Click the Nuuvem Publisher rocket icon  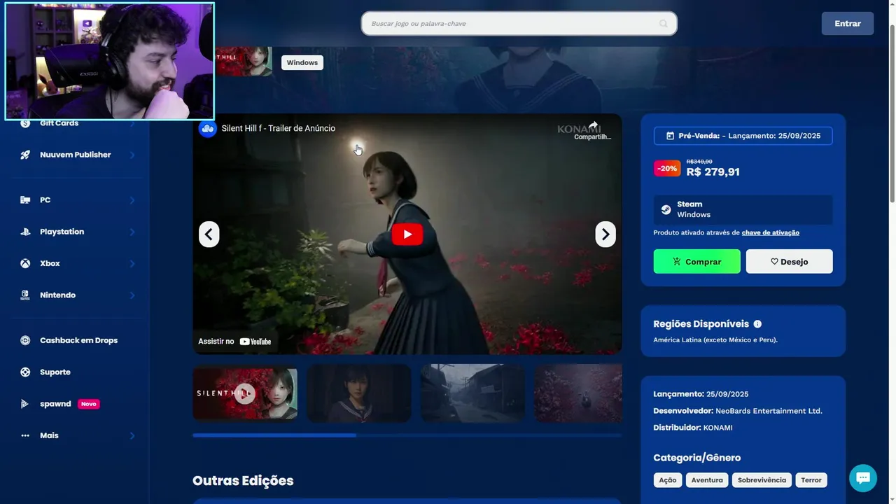25,155
